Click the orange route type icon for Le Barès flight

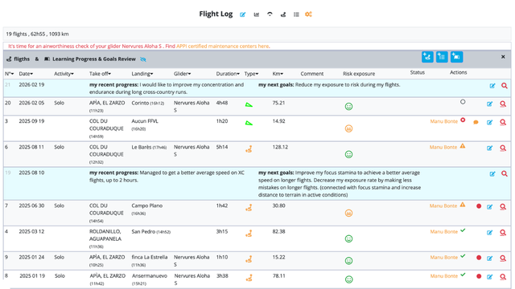tap(249, 149)
